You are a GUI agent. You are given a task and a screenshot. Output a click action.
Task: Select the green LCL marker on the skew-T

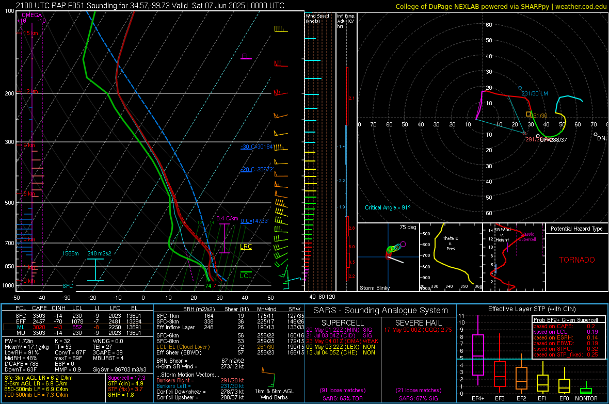click(246, 276)
